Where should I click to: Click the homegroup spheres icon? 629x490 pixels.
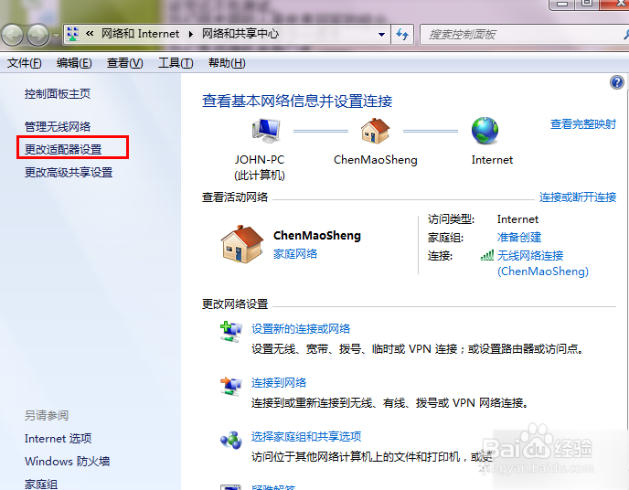(231, 440)
